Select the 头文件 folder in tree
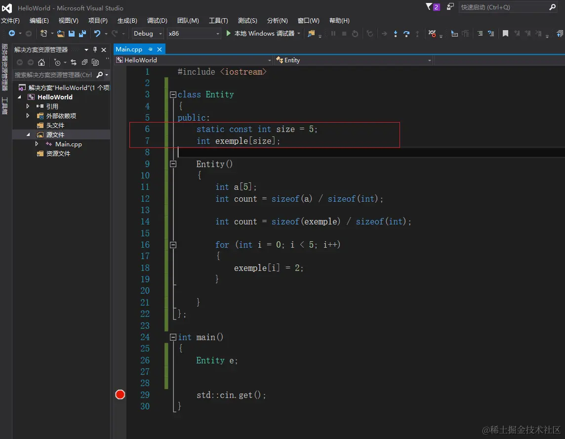 coord(55,126)
